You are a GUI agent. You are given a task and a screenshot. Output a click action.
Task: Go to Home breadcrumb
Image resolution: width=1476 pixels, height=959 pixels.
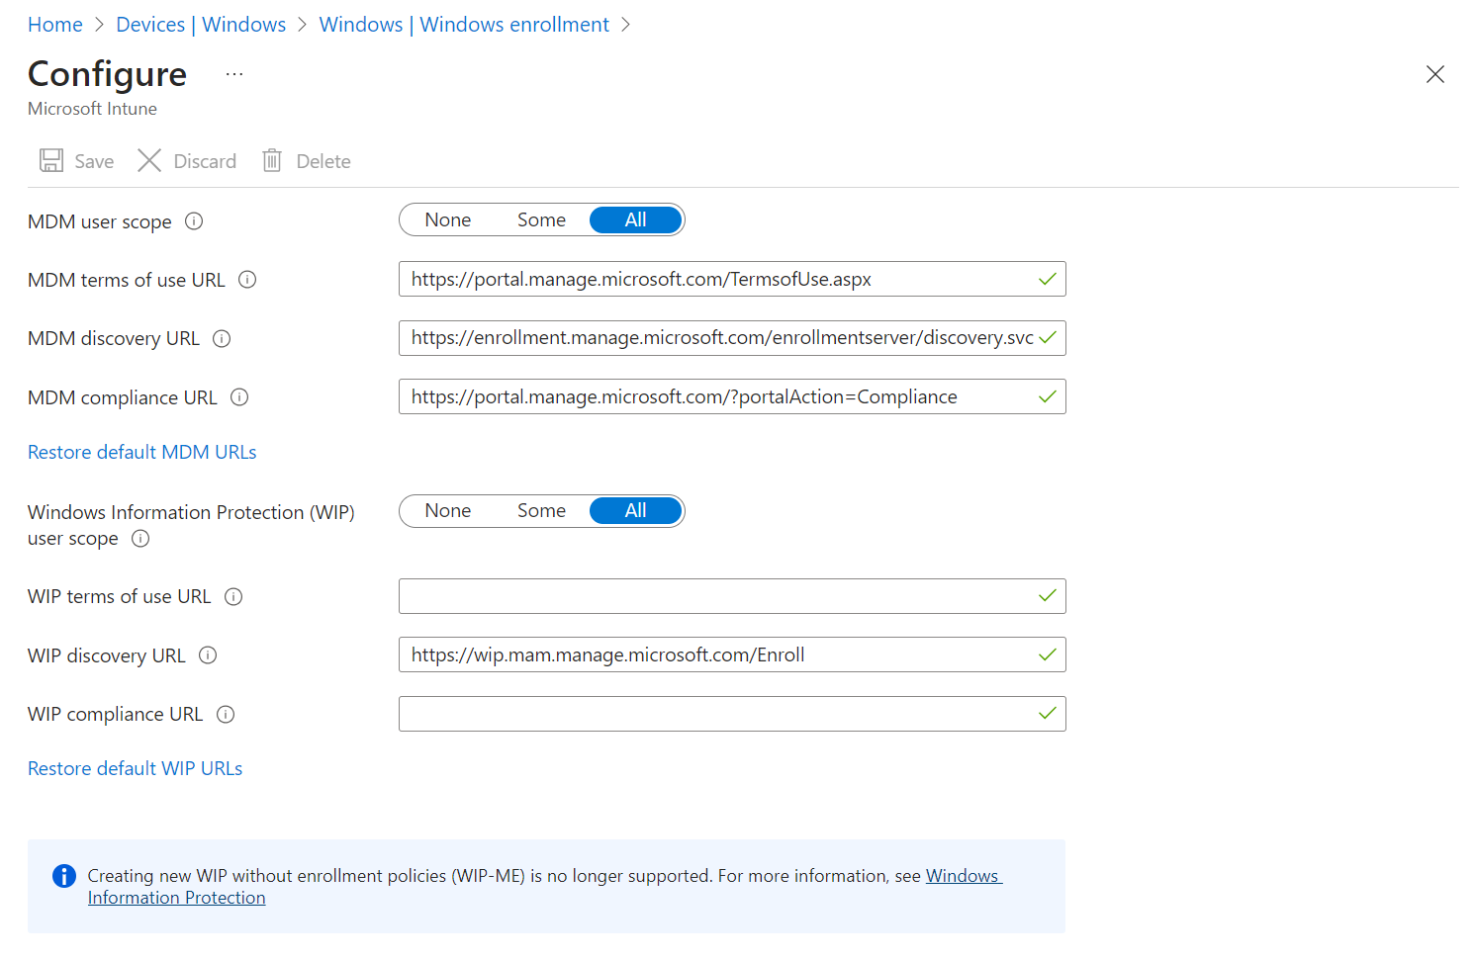click(55, 25)
